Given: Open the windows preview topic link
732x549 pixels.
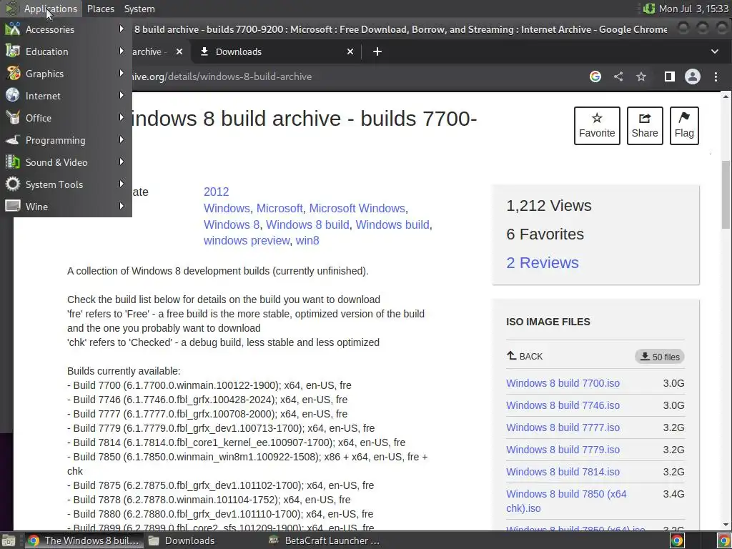Looking at the screenshot, I should pyautogui.click(x=247, y=240).
